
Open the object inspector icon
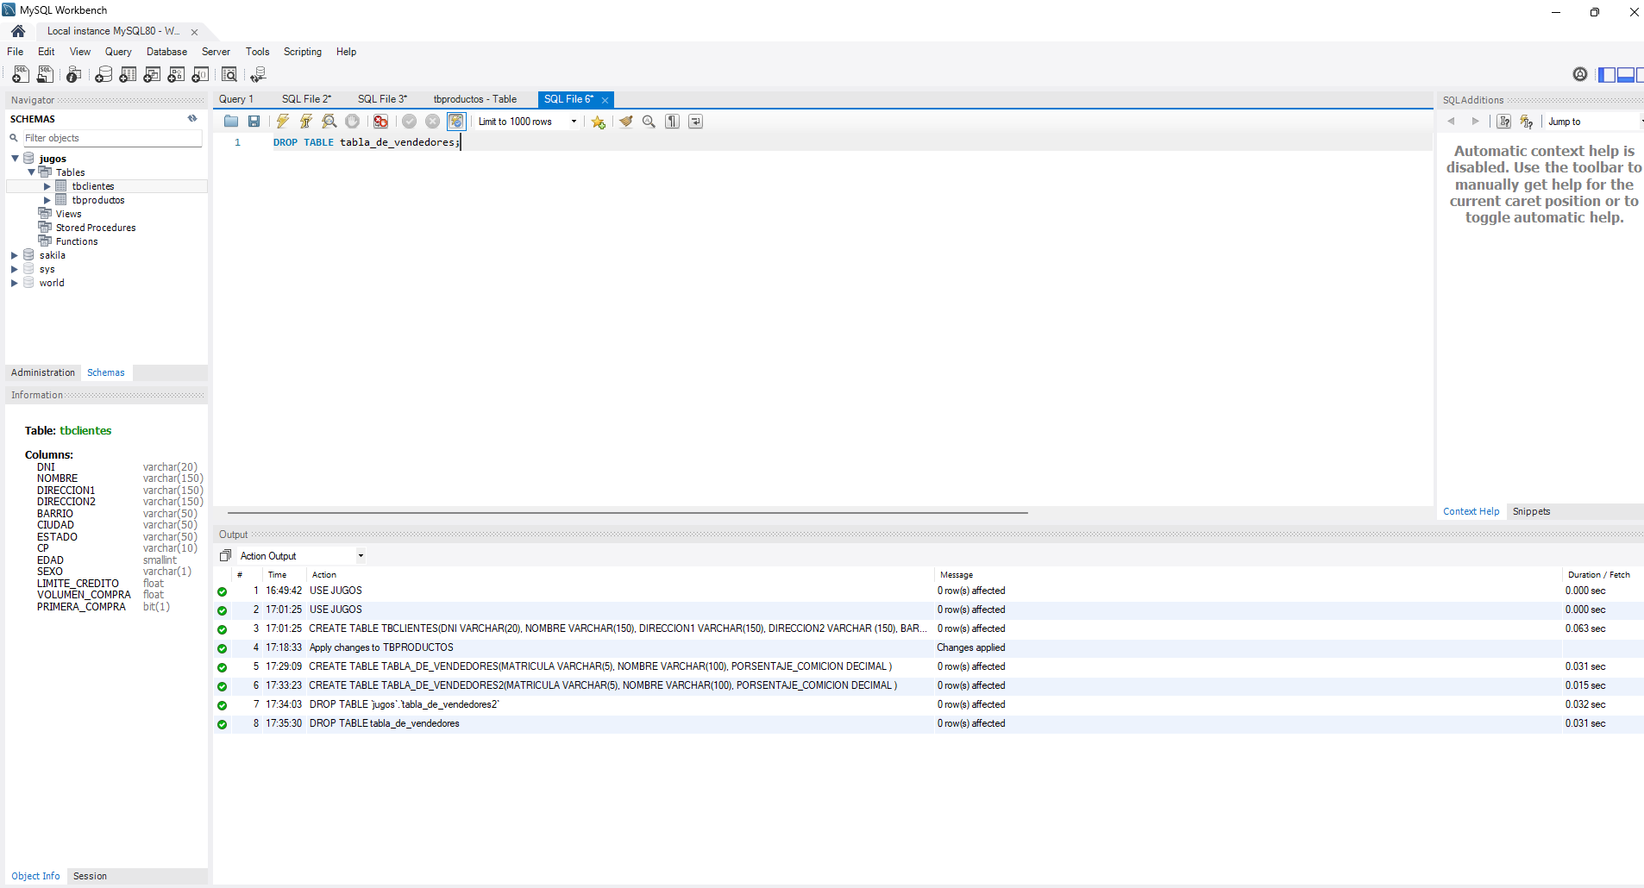pos(74,75)
